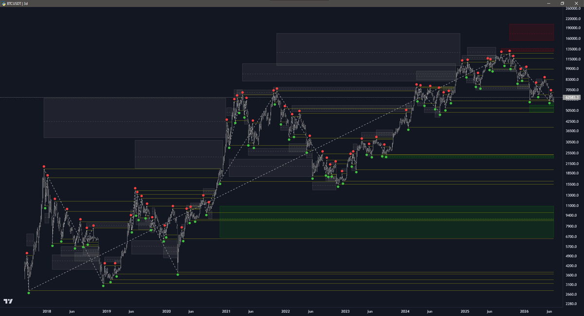Click the 30500.0 price axis label
The width and height of the screenshot is (584, 316).
tap(572, 142)
